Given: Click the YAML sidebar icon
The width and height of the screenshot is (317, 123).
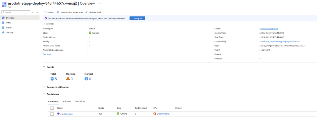Looking at the screenshot, I should click(x=3, y=23).
